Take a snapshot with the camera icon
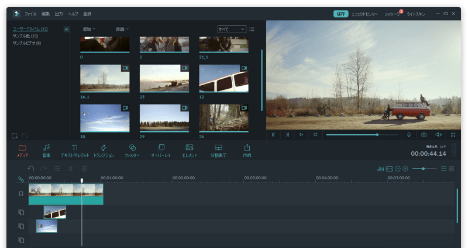The image size is (468, 248). coord(424,135)
